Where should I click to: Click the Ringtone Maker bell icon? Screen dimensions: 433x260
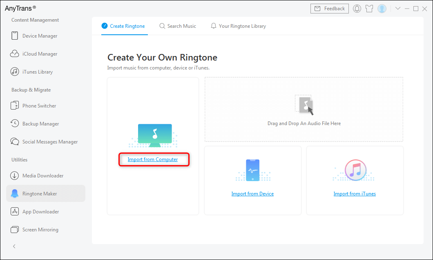pos(15,193)
